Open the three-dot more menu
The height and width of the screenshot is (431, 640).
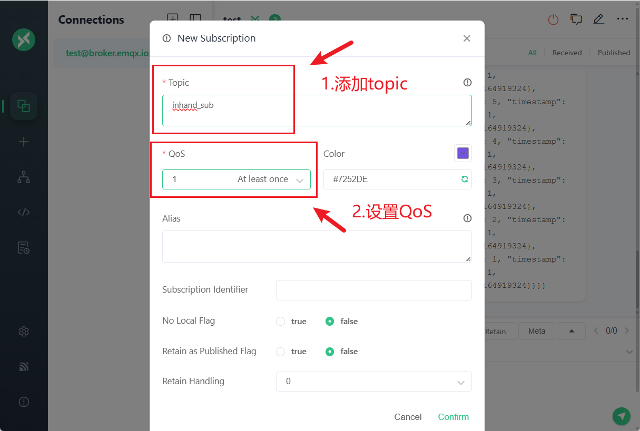(623, 19)
